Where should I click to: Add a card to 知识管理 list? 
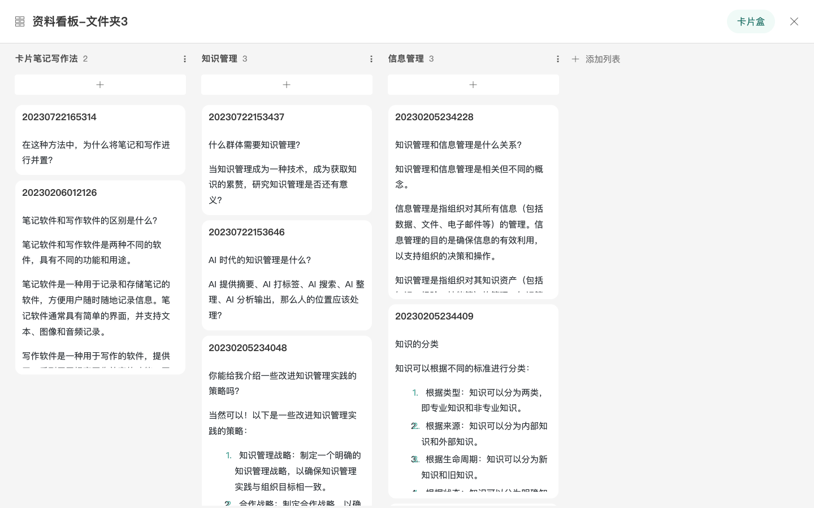287,85
